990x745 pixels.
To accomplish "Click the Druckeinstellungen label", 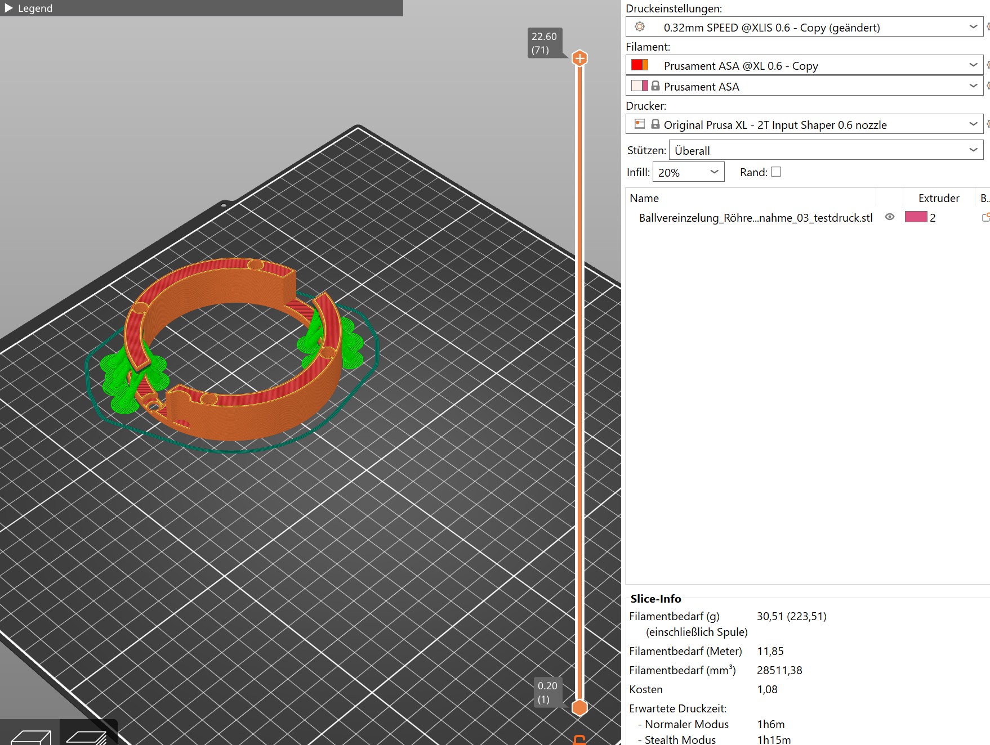I will [674, 8].
